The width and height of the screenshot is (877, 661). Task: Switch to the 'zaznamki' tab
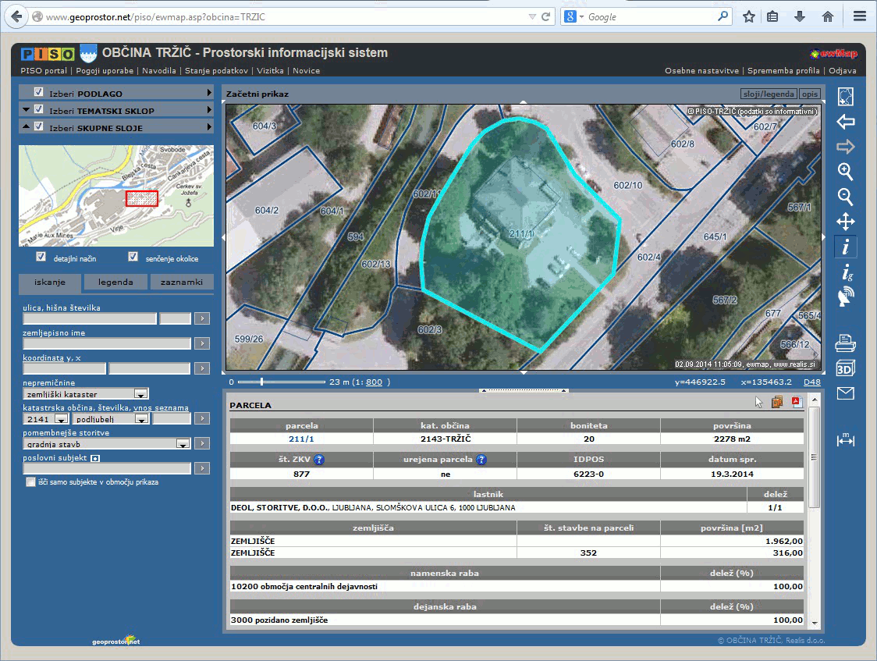(182, 282)
